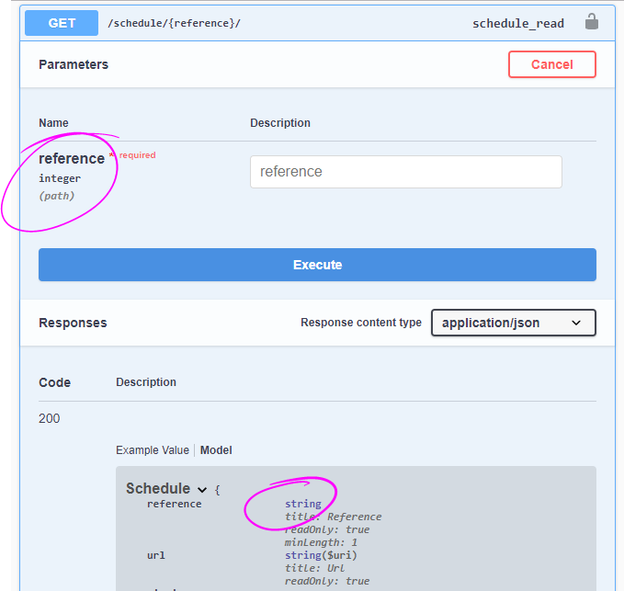Click the /schedule/{reference}/ path text
The image size is (624, 591).
pyautogui.click(x=174, y=23)
